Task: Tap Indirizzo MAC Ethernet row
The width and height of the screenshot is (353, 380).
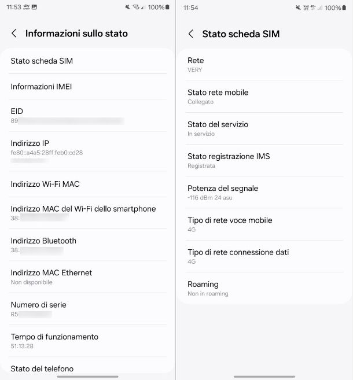Action: (88, 277)
